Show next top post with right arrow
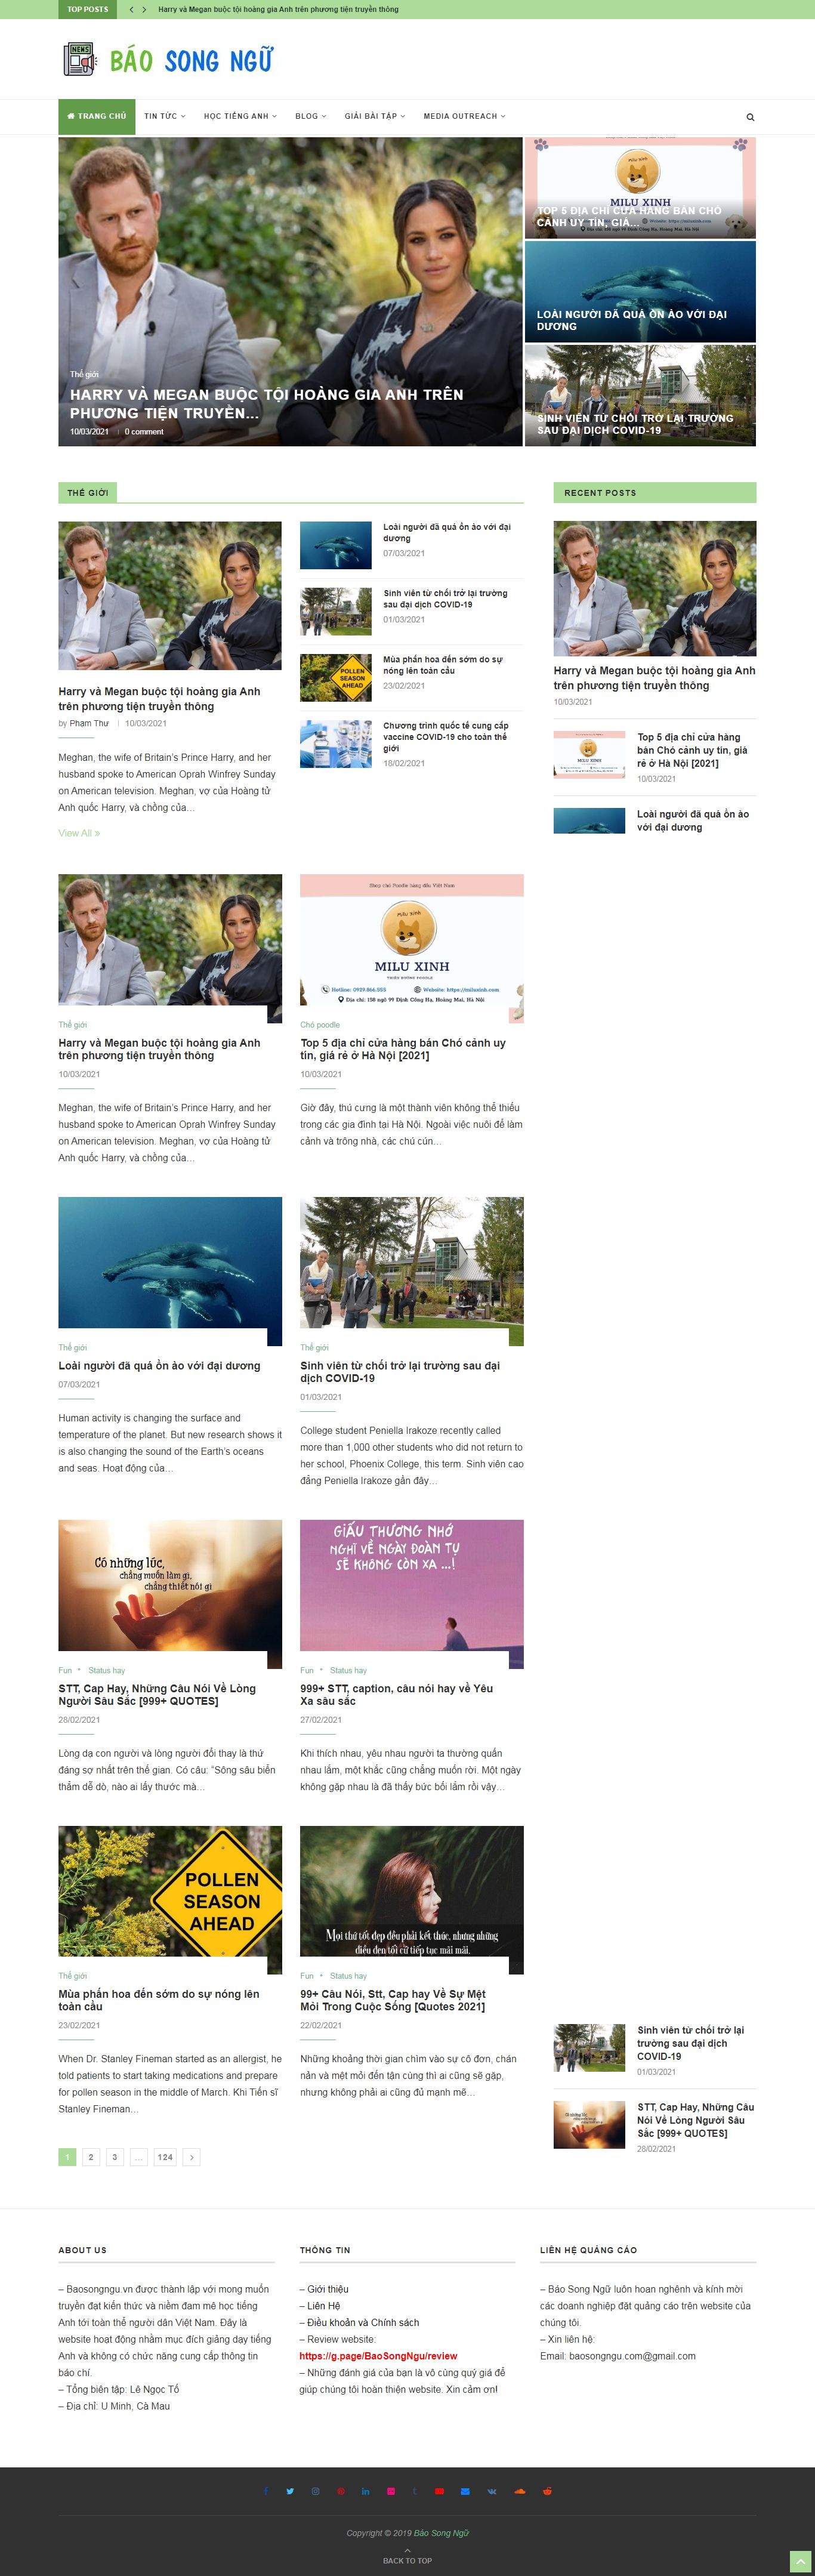The height and width of the screenshot is (2576, 815). click(x=144, y=9)
